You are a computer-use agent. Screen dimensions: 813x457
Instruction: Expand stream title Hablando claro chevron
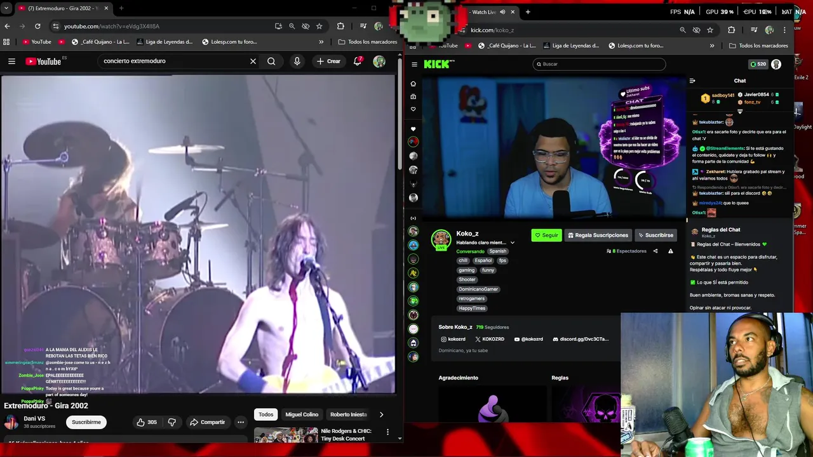click(x=513, y=242)
